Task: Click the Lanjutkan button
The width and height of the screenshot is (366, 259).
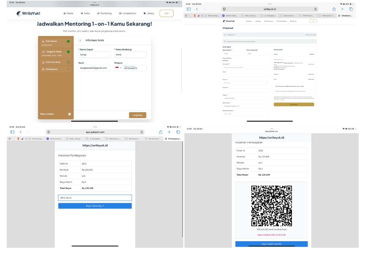Action: tap(138, 115)
